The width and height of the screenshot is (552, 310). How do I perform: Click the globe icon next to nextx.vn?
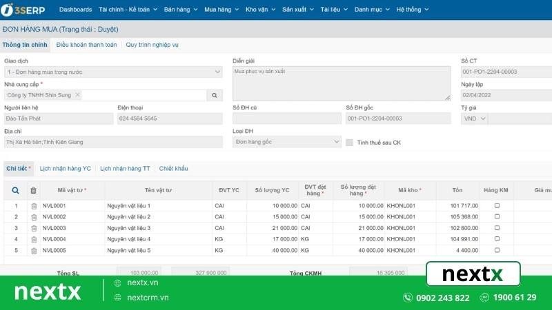coord(118,282)
